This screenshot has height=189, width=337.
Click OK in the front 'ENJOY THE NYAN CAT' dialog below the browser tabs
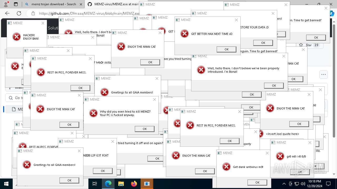point(150,62)
